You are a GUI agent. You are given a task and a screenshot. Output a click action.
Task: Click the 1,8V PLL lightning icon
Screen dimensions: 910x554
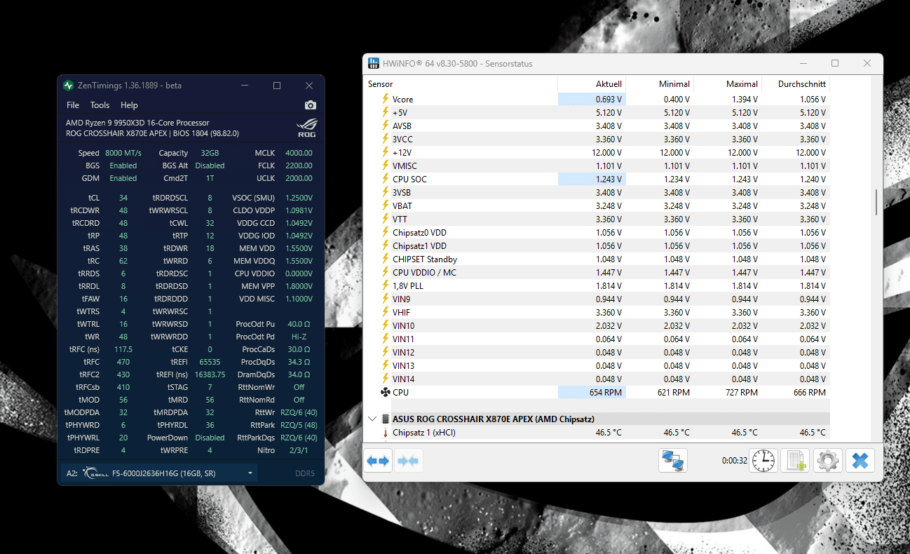[385, 286]
